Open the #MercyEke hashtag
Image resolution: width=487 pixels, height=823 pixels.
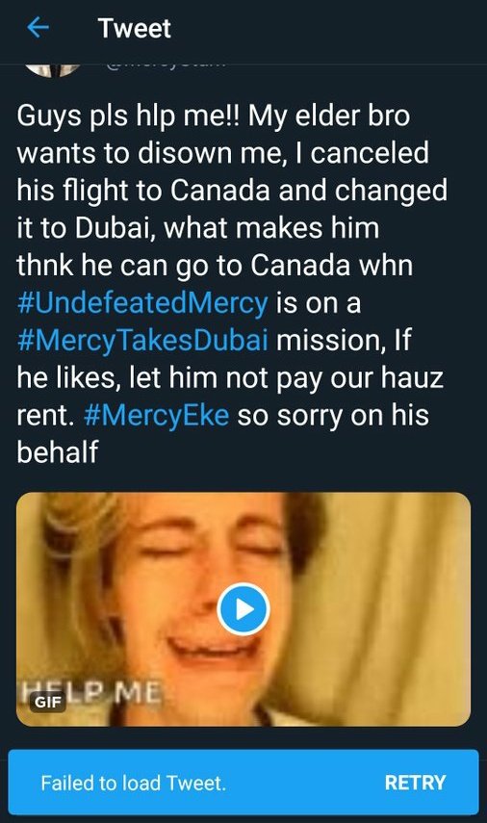point(156,415)
